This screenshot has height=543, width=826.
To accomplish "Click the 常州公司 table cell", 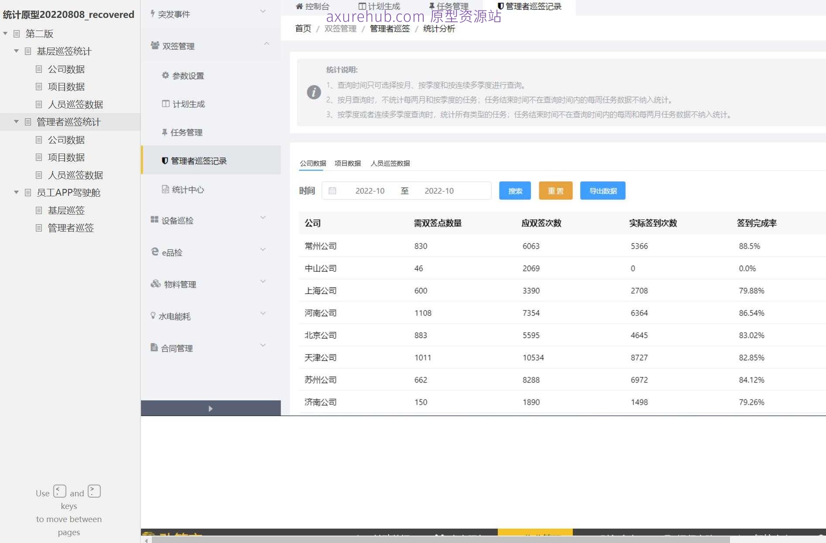I will (x=321, y=246).
